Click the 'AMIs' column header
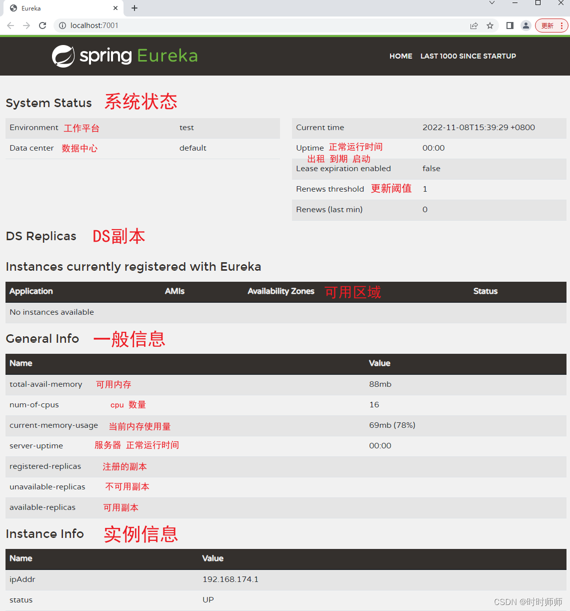The height and width of the screenshot is (611, 570). (174, 291)
